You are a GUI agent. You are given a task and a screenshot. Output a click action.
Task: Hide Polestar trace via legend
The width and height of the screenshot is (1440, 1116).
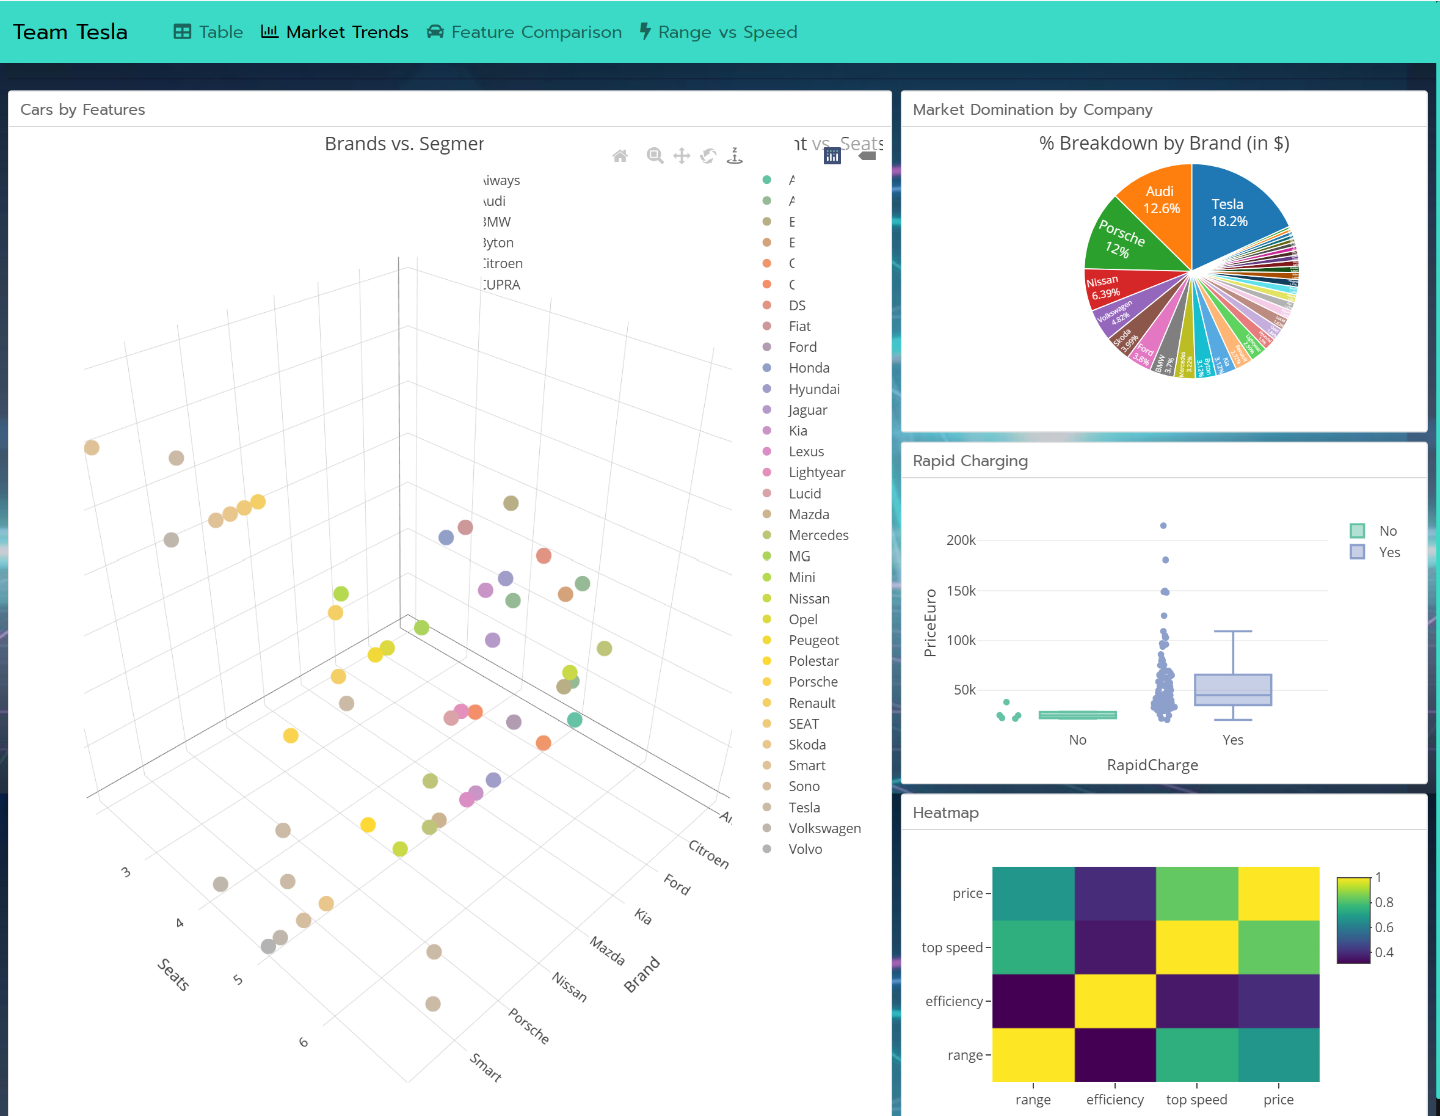(x=813, y=661)
